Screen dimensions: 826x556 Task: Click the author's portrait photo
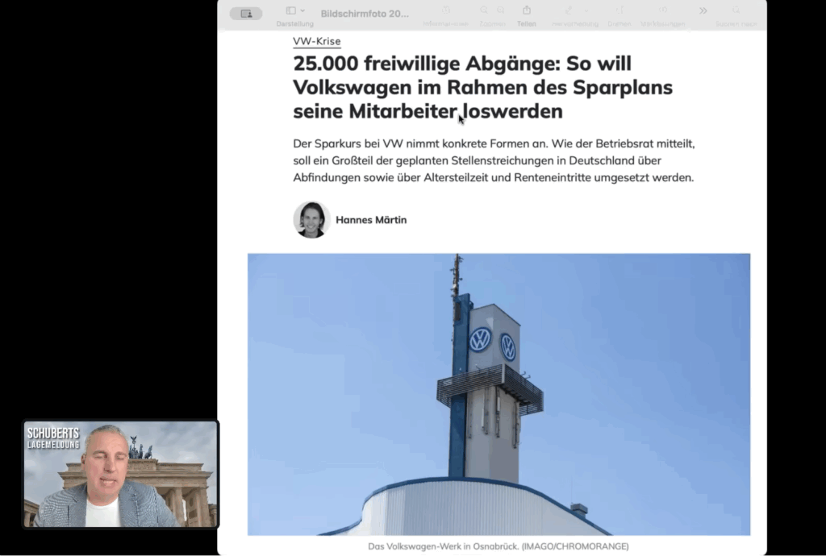[x=311, y=220]
